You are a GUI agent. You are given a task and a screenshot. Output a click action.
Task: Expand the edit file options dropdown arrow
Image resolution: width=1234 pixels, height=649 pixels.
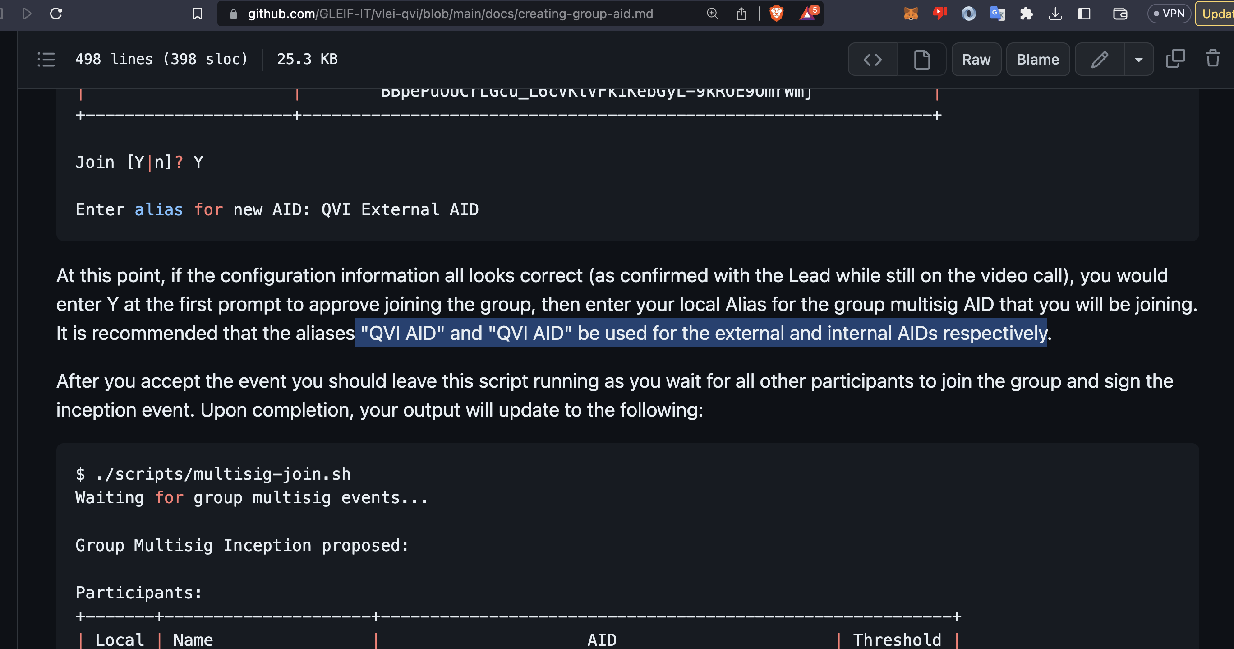[x=1139, y=60]
